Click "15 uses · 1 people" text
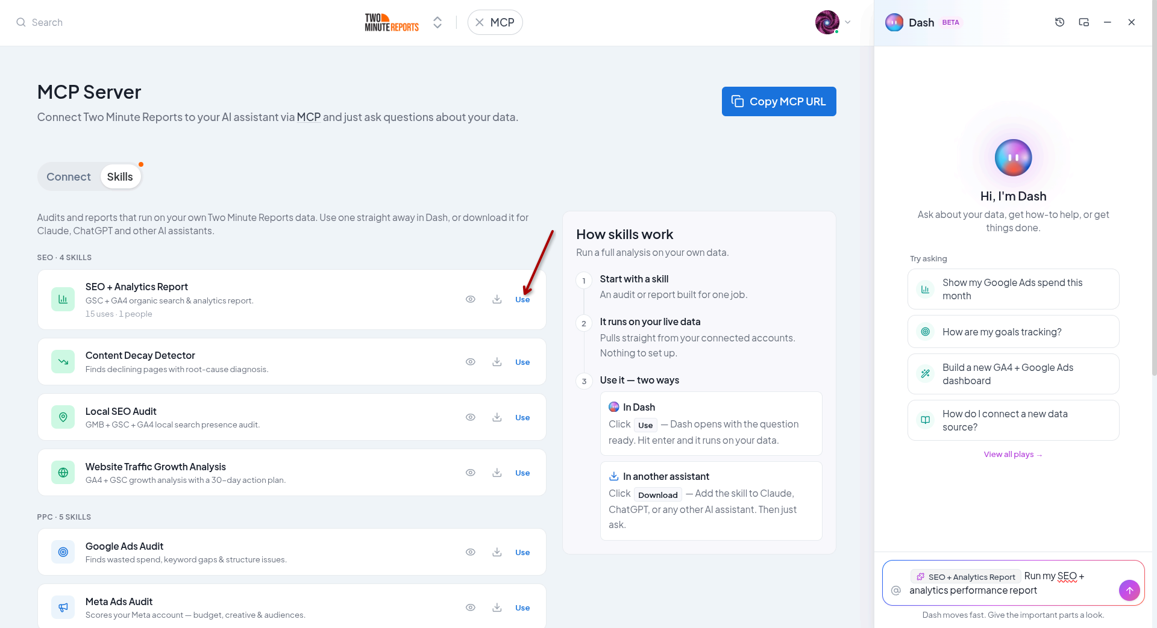Image resolution: width=1157 pixels, height=628 pixels. click(x=119, y=314)
